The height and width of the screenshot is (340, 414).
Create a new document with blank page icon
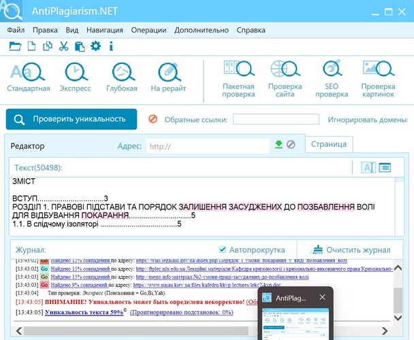point(32,46)
